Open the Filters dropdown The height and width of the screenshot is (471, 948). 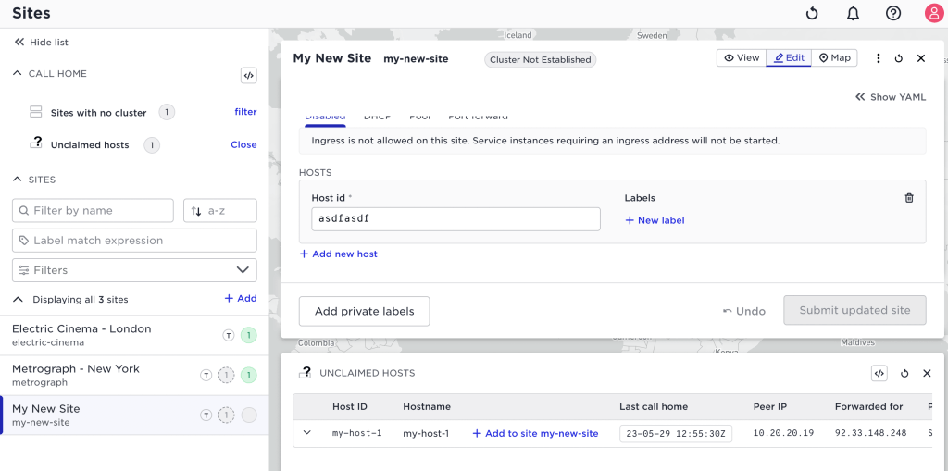click(134, 270)
